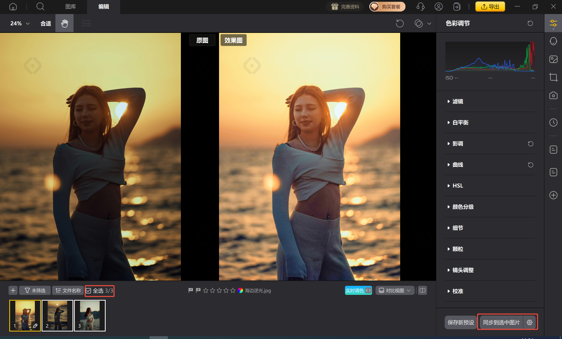
Task: Open the 文件名称 sort menu
Action: (68, 291)
